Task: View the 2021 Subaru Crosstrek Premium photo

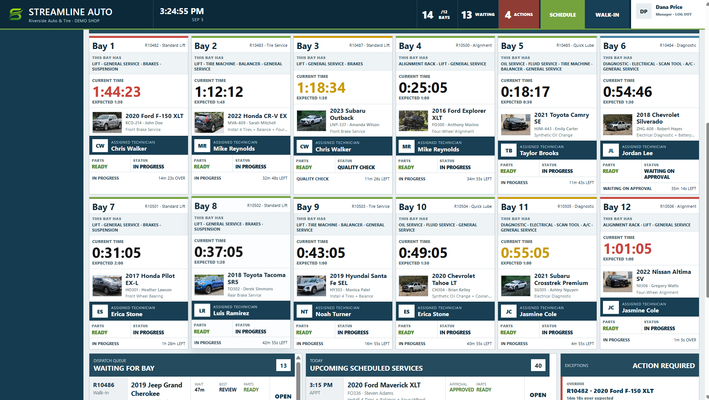Action: coord(516,286)
